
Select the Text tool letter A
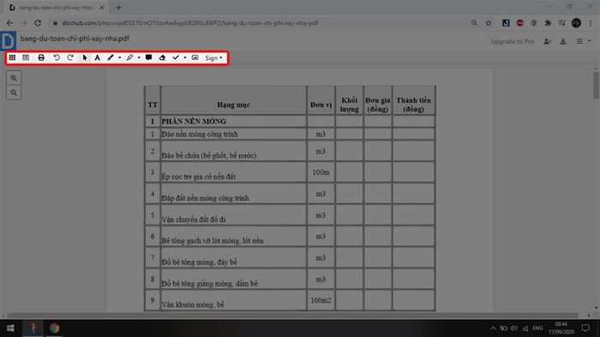click(x=97, y=57)
